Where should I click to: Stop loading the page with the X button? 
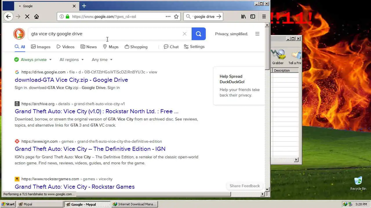pos(27,16)
